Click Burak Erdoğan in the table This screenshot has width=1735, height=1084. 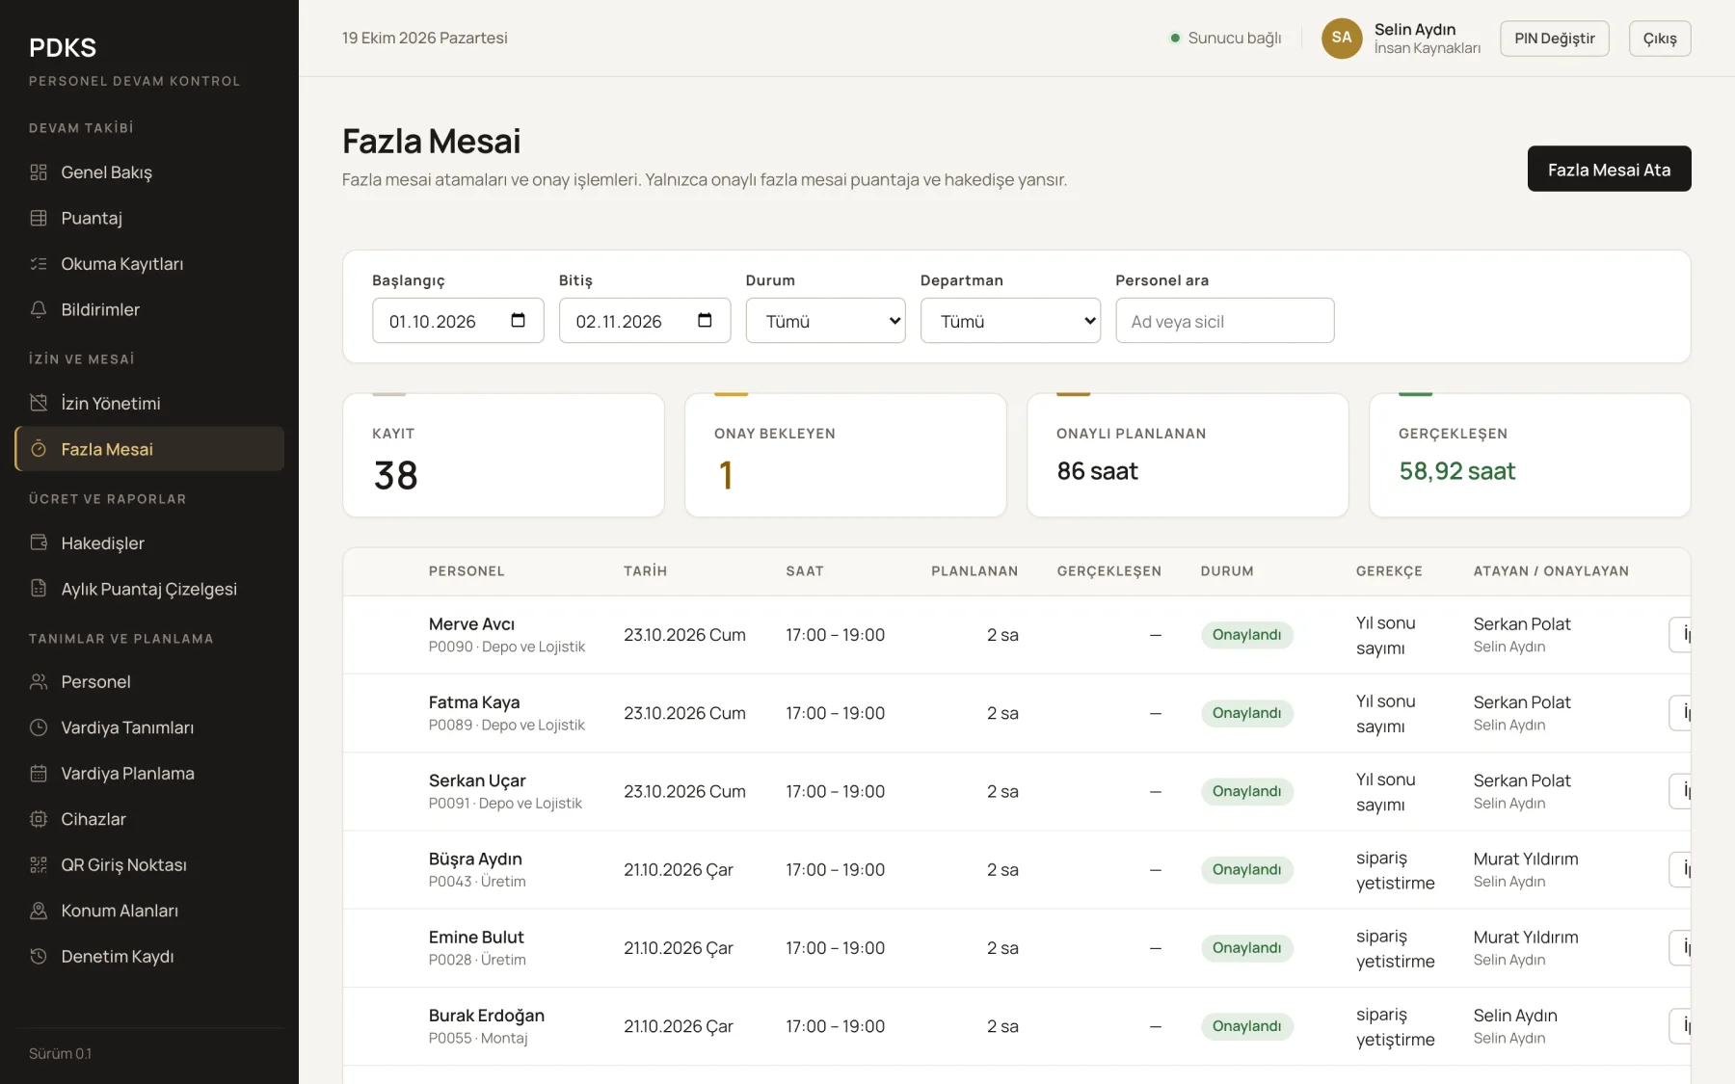pyautogui.click(x=487, y=1016)
